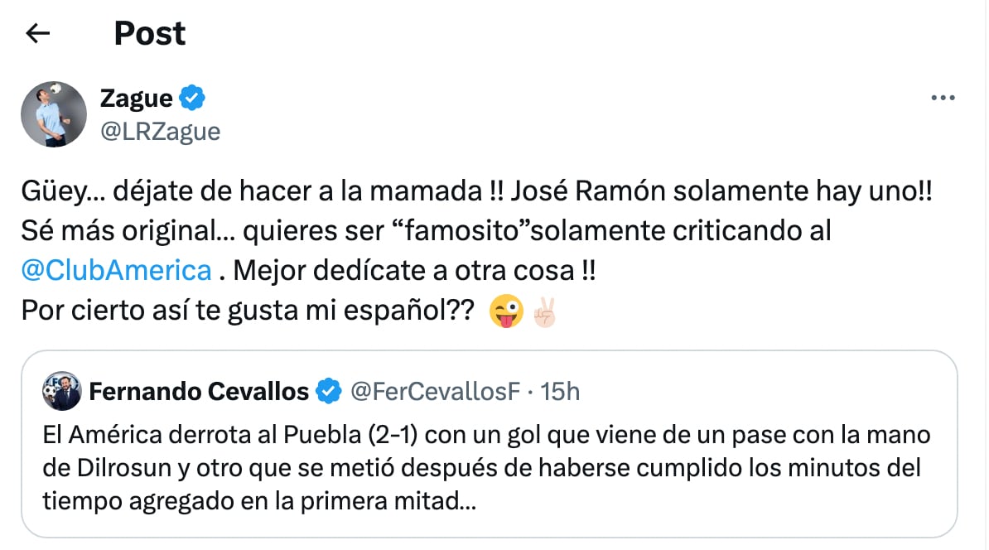Open the @LRZague handle

160,131
